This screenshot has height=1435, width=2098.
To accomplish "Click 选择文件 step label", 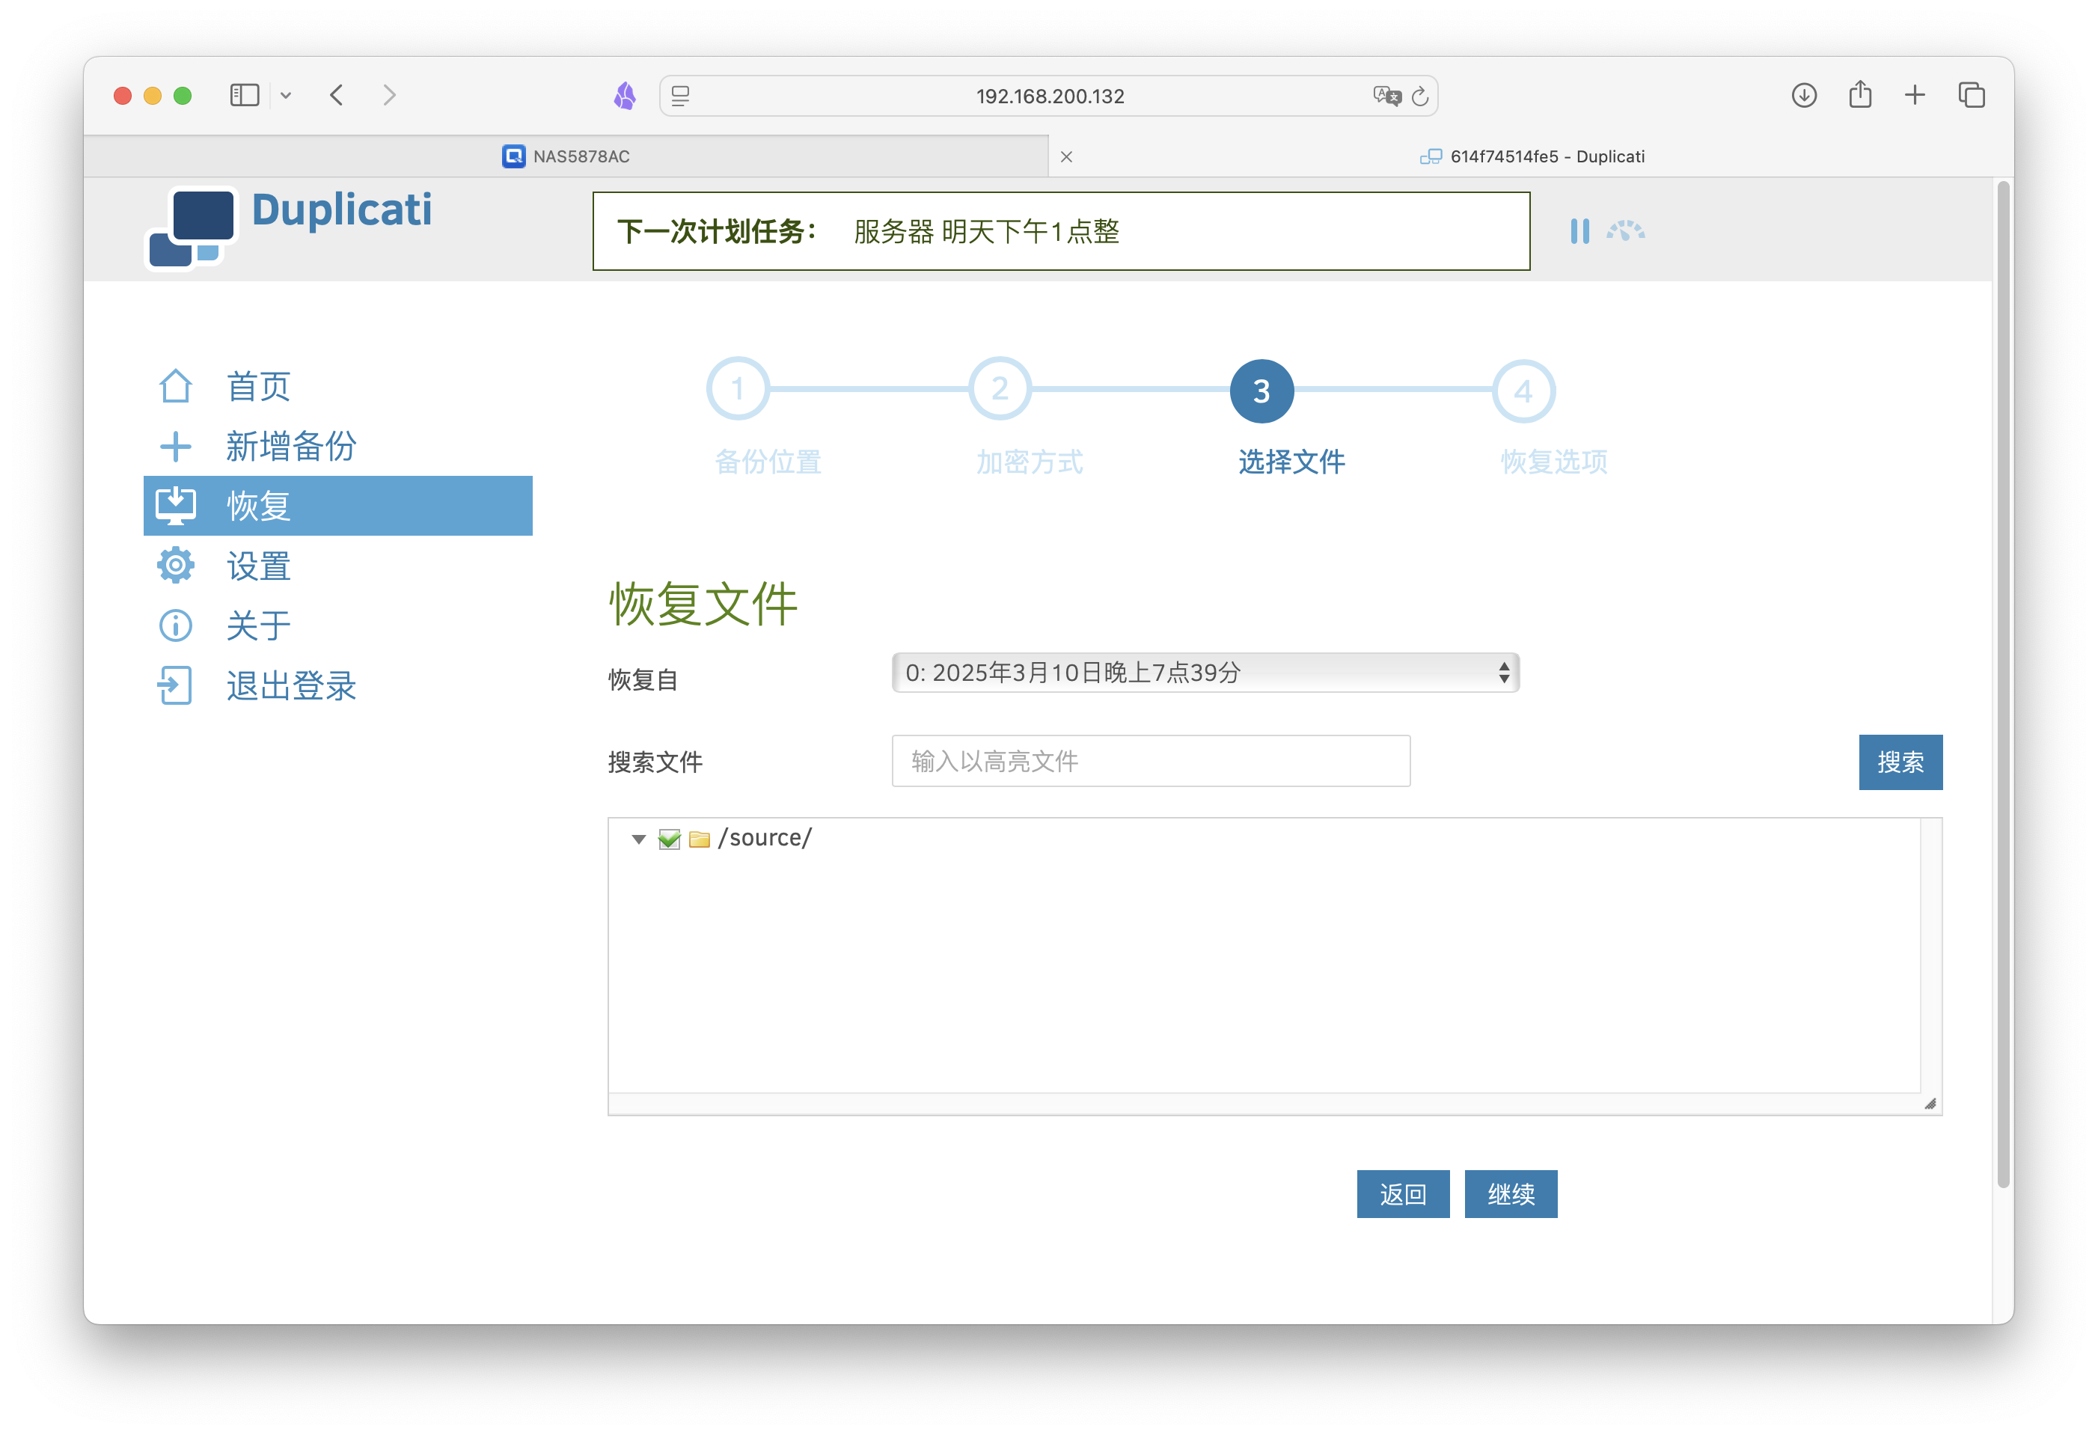I will (x=1292, y=462).
